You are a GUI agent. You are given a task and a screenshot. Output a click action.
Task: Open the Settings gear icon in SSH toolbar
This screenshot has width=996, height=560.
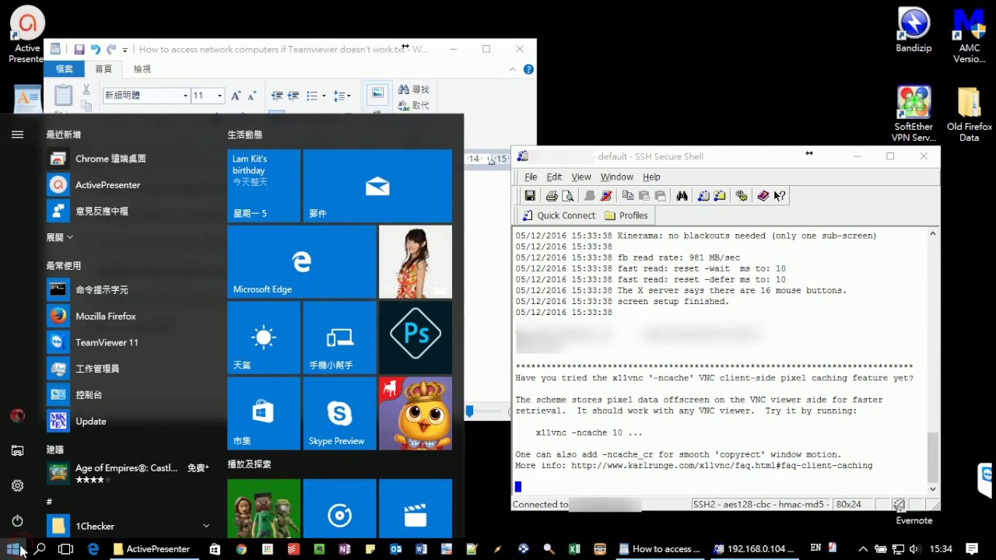pyautogui.click(x=742, y=196)
